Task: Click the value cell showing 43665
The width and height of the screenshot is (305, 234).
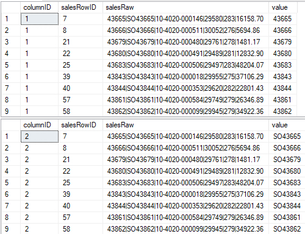Action: click(283, 19)
